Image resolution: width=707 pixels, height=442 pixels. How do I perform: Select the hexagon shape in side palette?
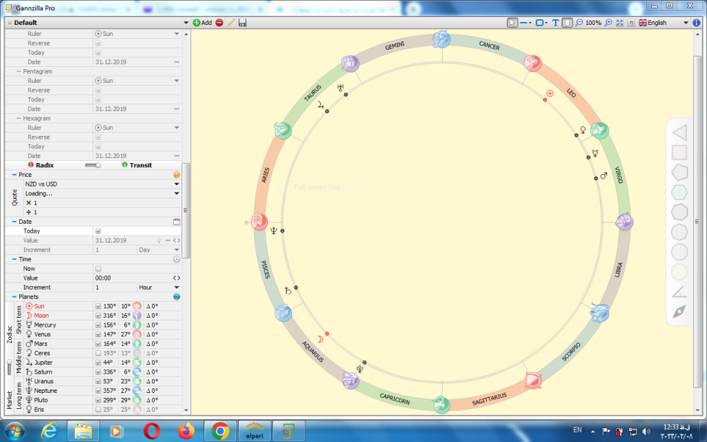(679, 192)
